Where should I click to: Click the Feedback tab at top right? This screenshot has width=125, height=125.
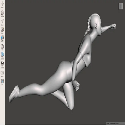coord(121,6)
